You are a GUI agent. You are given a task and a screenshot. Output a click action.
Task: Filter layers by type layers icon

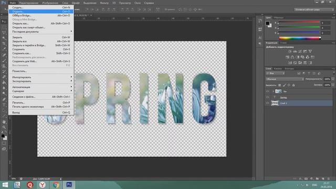[x=309, y=73]
